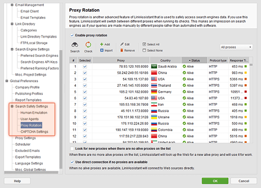The height and width of the screenshot is (188, 261).
Task: Open Human Emulation settings in the sidebar
Action: [34, 113]
